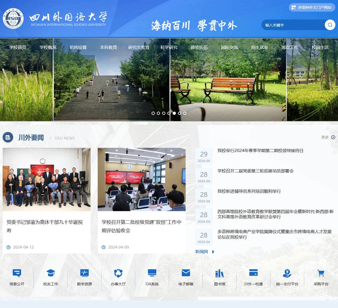Expand the 机构设置 navigation menu
The height and width of the screenshot is (308, 338).
tap(78, 48)
